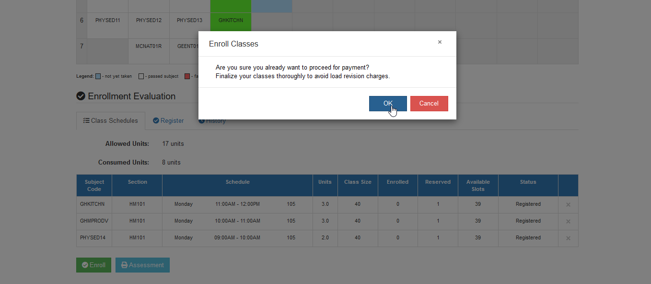Screen dimensions: 651x284
Task: Switch to the Register tab
Action: click(x=168, y=120)
